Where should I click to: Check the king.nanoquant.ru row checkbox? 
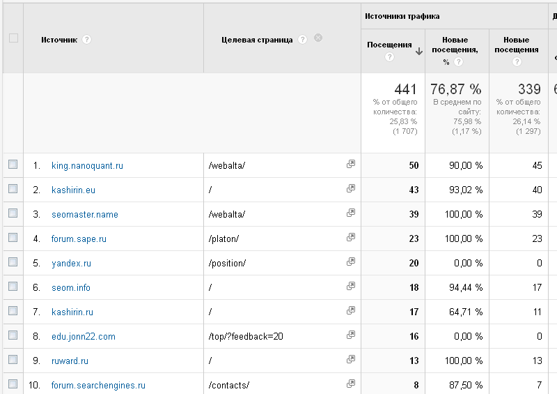pyautogui.click(x=13, y=164)
